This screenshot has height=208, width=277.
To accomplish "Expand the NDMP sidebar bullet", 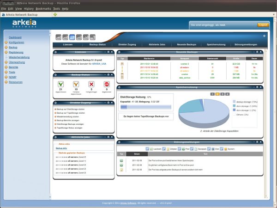I will 6,77.
